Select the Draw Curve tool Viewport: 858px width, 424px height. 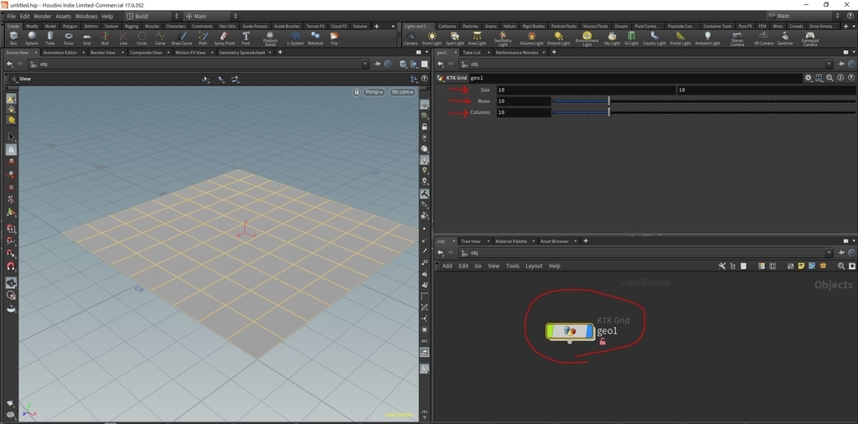point(182,39)
